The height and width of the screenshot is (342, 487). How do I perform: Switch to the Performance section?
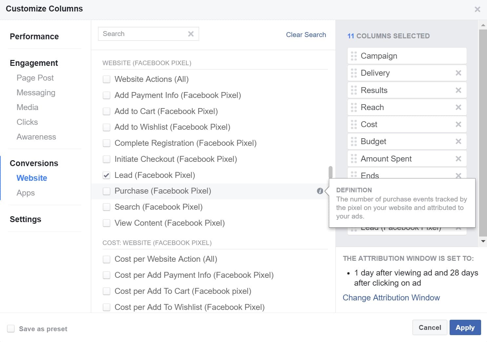pyautogui.click(x=34, y=36)
